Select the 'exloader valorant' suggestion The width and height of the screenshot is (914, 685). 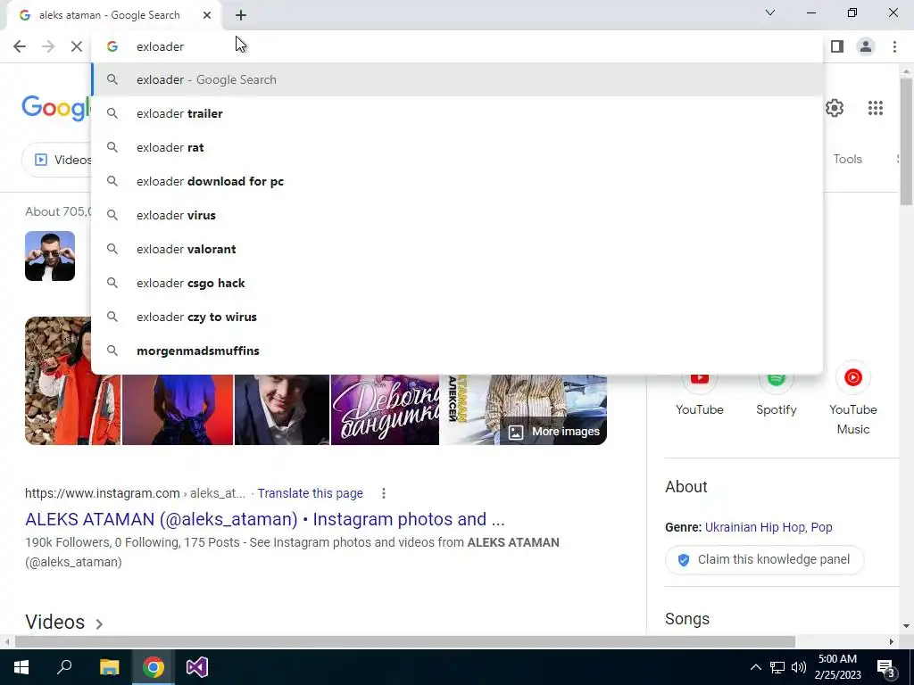(x=457, y=249)
